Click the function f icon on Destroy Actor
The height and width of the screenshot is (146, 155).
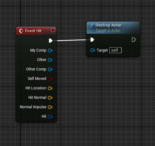[x=92, y=25]
